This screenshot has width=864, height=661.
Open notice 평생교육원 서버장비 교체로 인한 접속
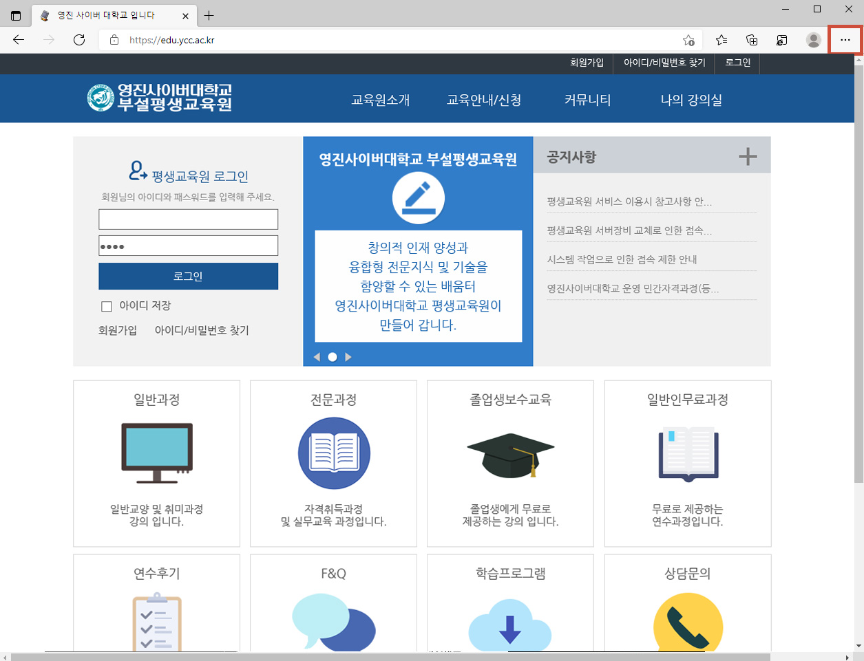pyautogui.click(x=629, y=230)
